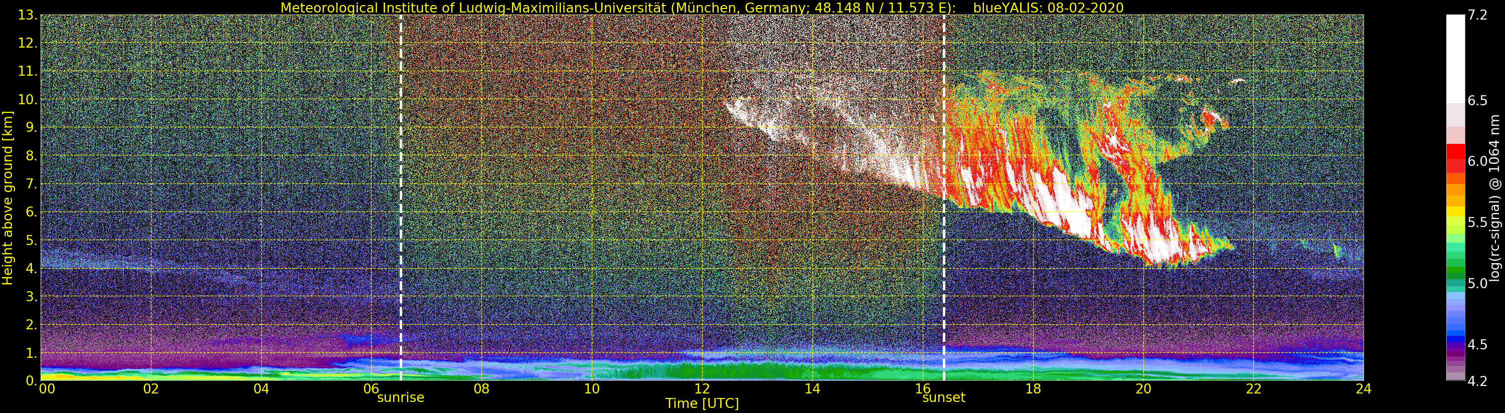Click the colorbar value '4.5'

click(1477, 344)
